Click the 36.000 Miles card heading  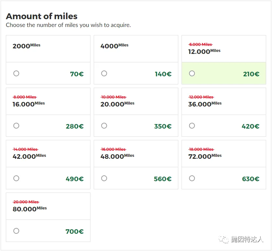[x=205, y=104]
